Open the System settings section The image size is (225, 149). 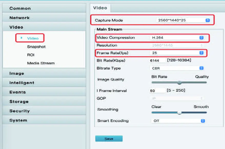click(44, 120)
